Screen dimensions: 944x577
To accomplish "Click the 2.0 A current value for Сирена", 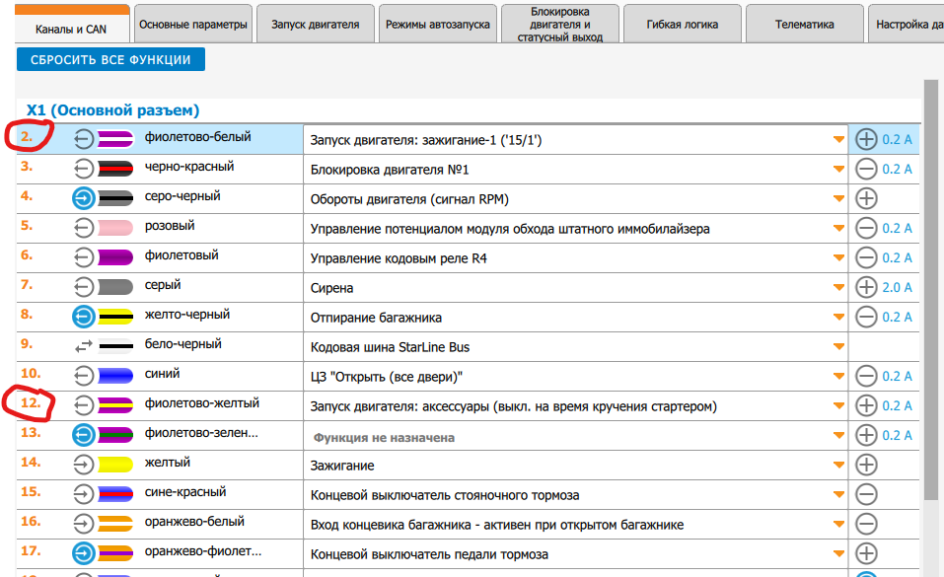I will (x=898, y=287).
